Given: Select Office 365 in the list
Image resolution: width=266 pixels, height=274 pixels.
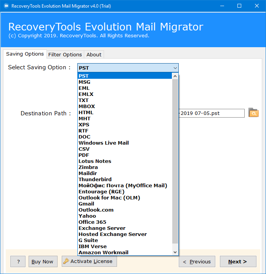Looking at the screenshot, I should (125, 222).
